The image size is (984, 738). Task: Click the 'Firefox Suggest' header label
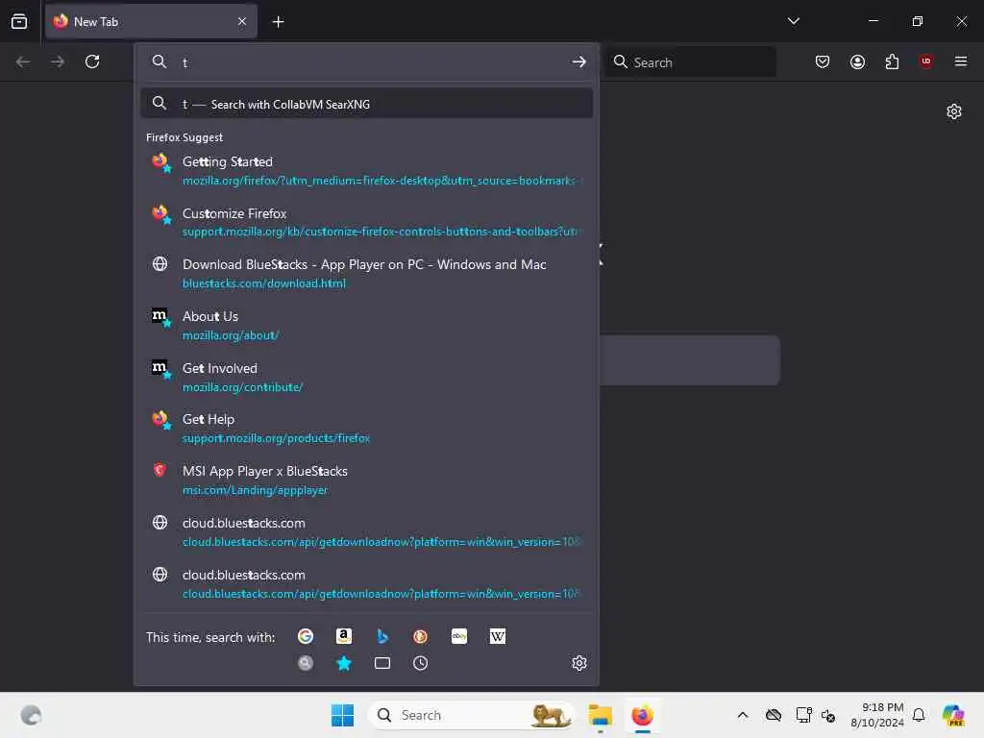[184, 137]
